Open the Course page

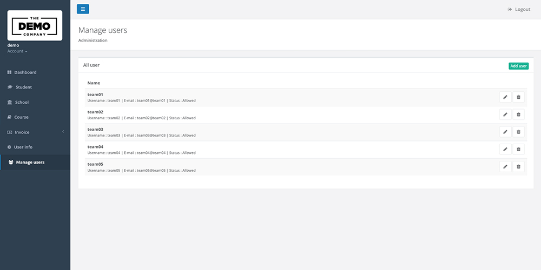(x=21, y=117)
